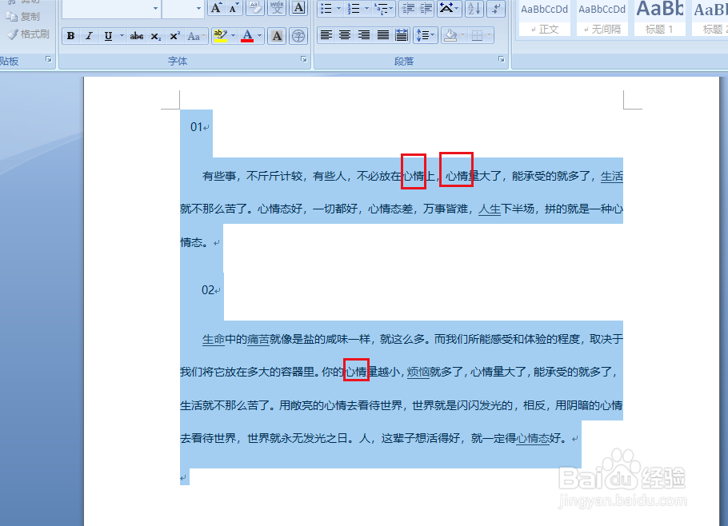The height and width of the screenshot is (526, 728).
Task: Expand the Bullets list dropdown arrow
Action: coord(338,9)
